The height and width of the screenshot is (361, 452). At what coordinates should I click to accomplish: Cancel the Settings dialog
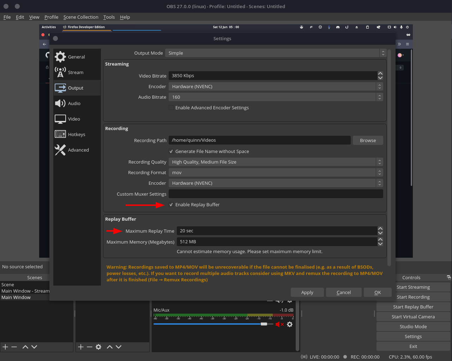(x=344, y=292)
